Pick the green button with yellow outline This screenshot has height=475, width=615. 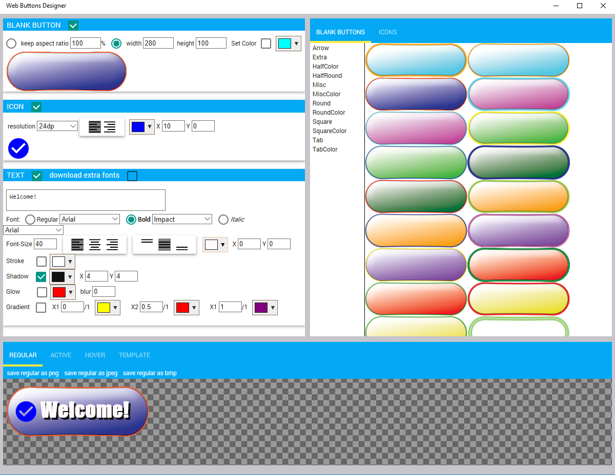519,128
